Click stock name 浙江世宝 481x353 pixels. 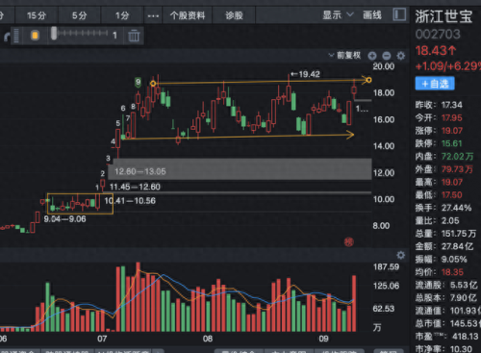(x=443, y=16)
